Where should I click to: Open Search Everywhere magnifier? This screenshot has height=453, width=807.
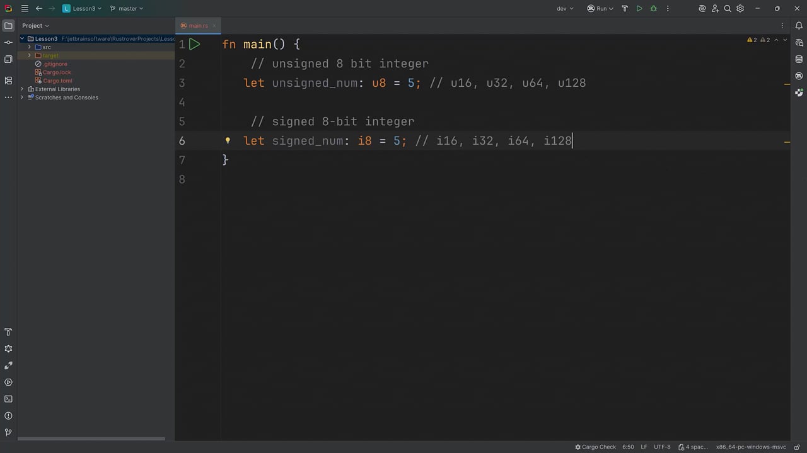(x=728, y=9)
